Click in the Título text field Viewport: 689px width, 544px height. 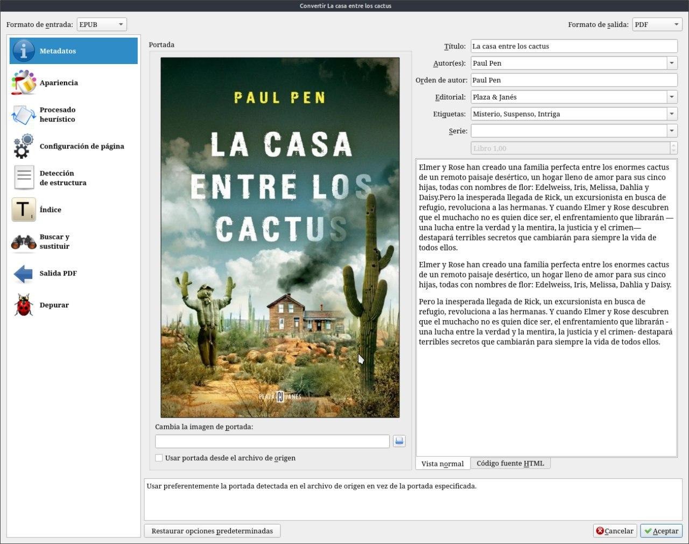[x=573, y=46]
